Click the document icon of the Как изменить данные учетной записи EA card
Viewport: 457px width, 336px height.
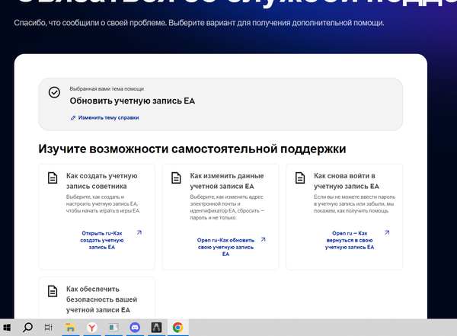coord(176,178)
